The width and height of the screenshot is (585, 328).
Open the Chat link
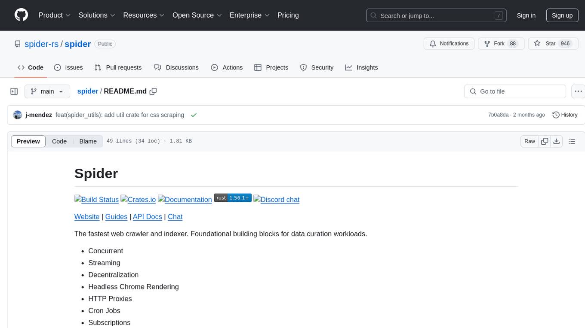click(x=175, y=217)
